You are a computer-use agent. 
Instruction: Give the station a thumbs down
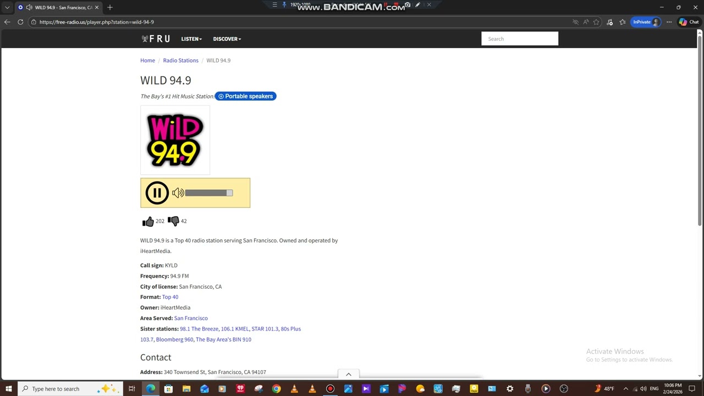click(x=173, y=221)
